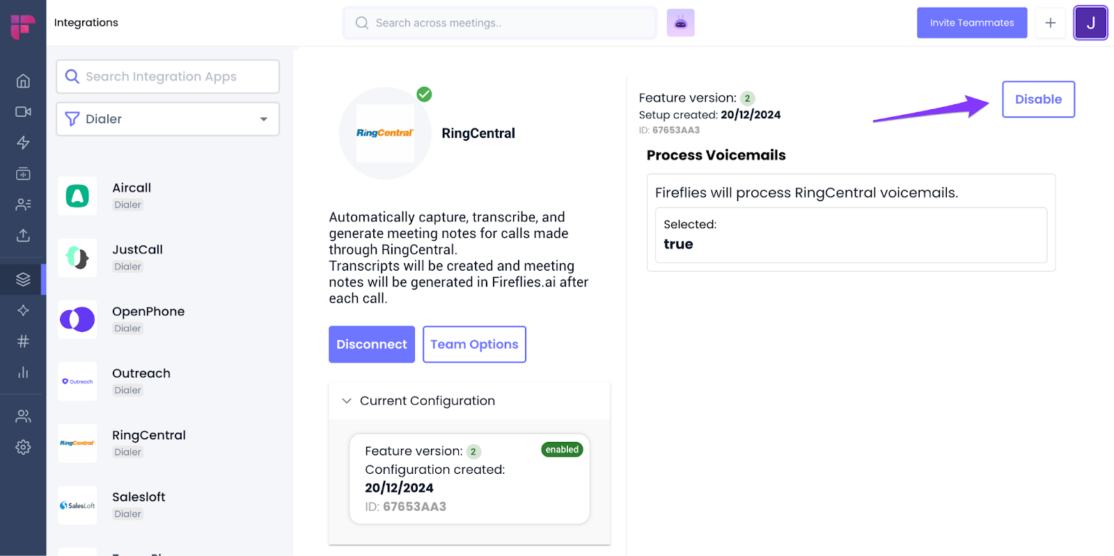
Task: Open the Meetings video camera icon
Action: [23, 112]
